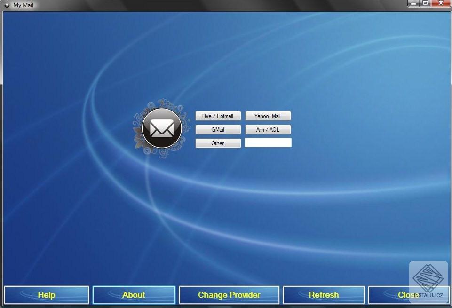
Task: Click the Change Provider button
Action: (x=229, y=295)
